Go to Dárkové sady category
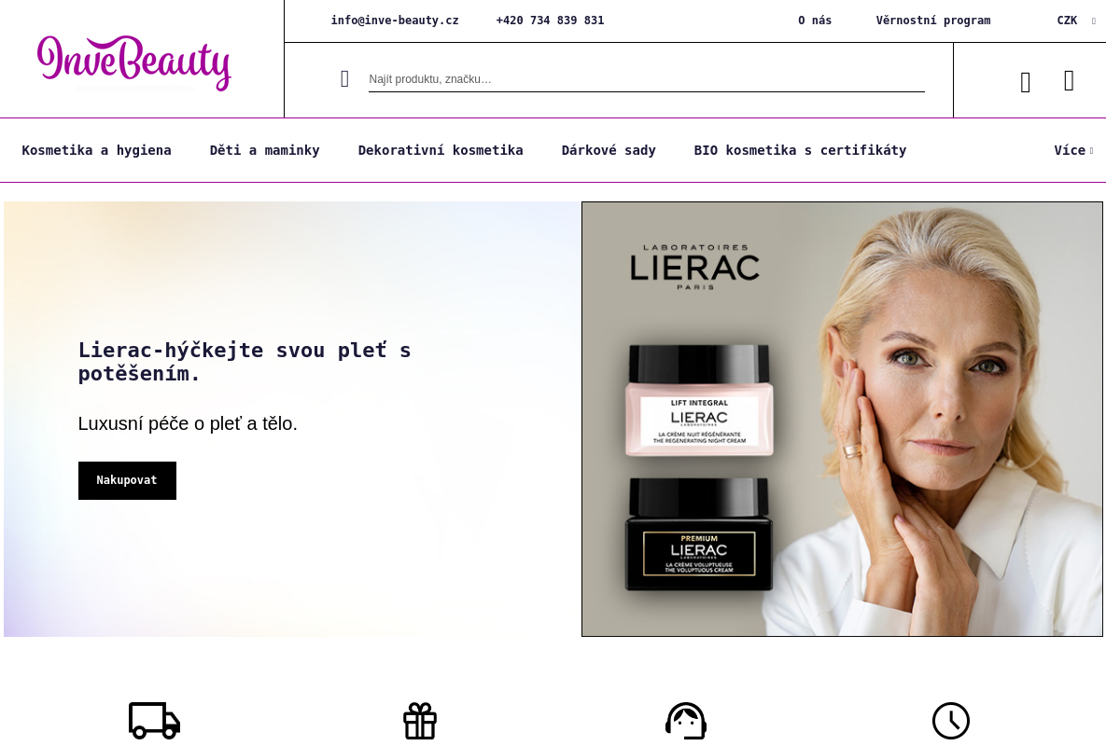Image resolution: width=1120 pixels, height=746 pixels. [609, 150]
